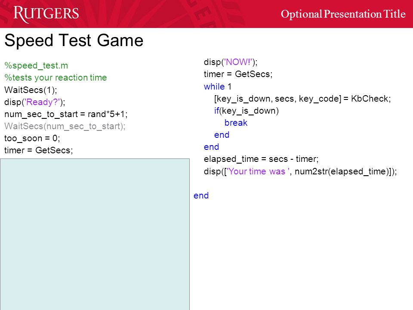Screen dimensions: 413x310
Task: Select the final outermost 'end' keyword
Action: pos(201,195)
